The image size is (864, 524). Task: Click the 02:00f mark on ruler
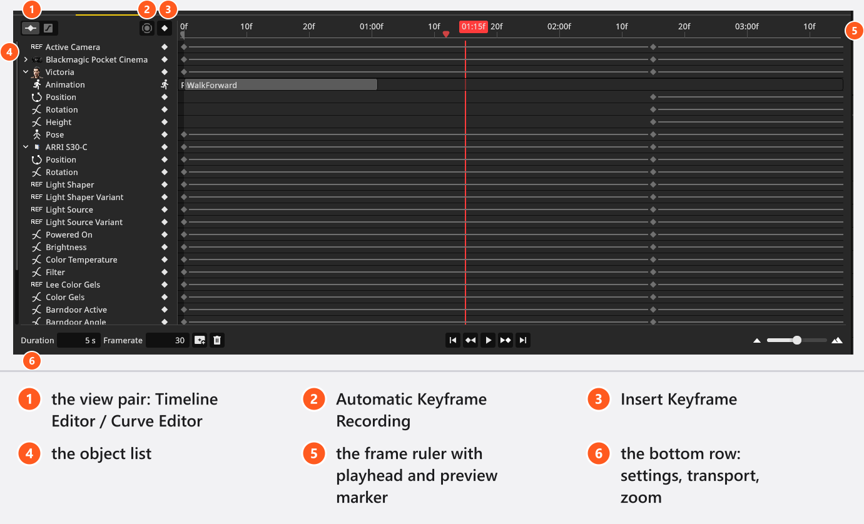point(559,26)
